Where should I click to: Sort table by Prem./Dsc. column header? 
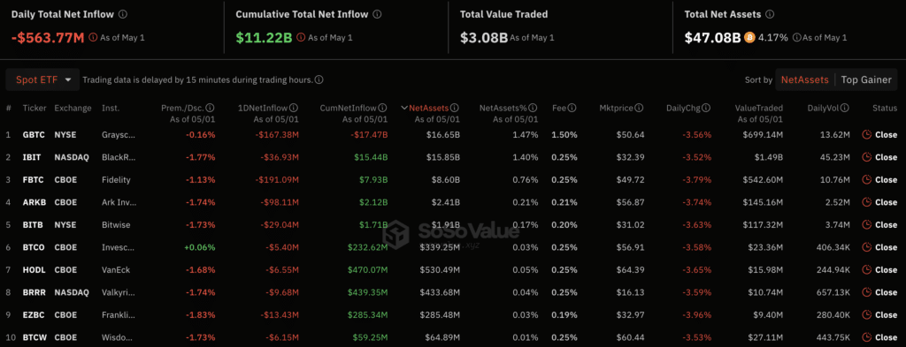183,108
